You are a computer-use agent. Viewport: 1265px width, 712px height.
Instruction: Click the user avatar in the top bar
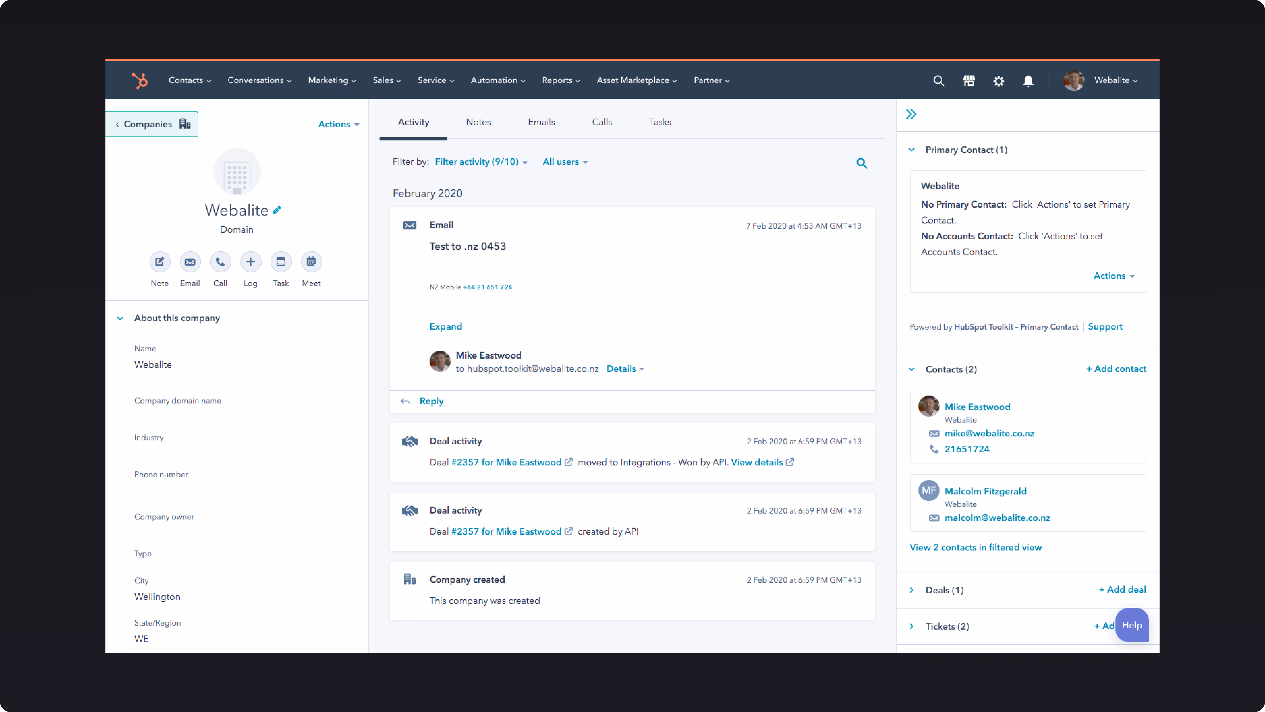click(x=1074, y=80)
